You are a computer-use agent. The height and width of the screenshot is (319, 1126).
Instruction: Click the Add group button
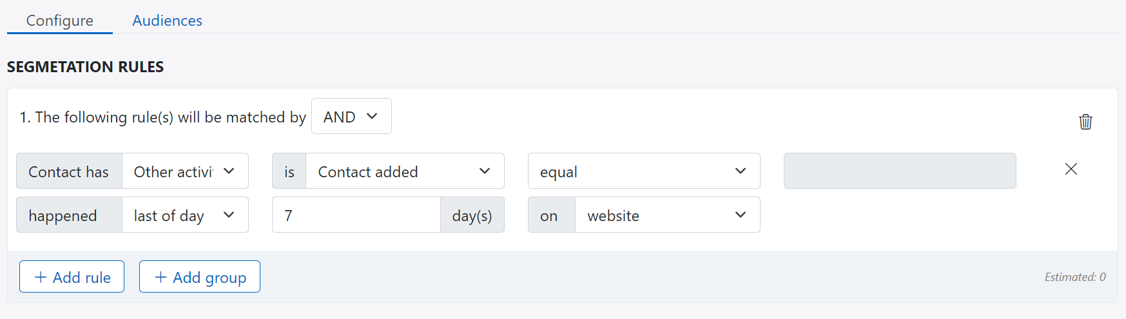tap(200, 277)
